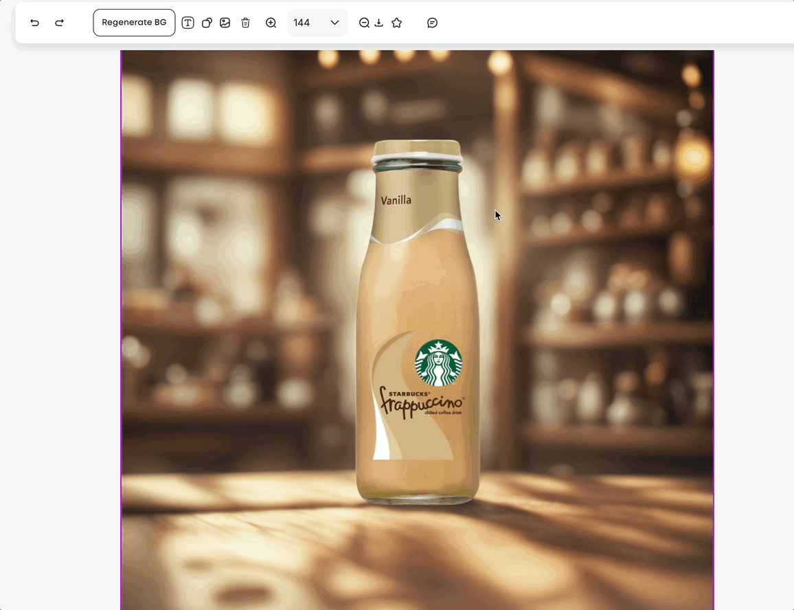Open comments with the chat bubble icon
This screenshot has width=794, height=610.
pos(432,23)
